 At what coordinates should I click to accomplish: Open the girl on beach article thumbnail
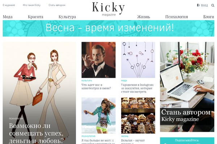[x=98, y=116]
